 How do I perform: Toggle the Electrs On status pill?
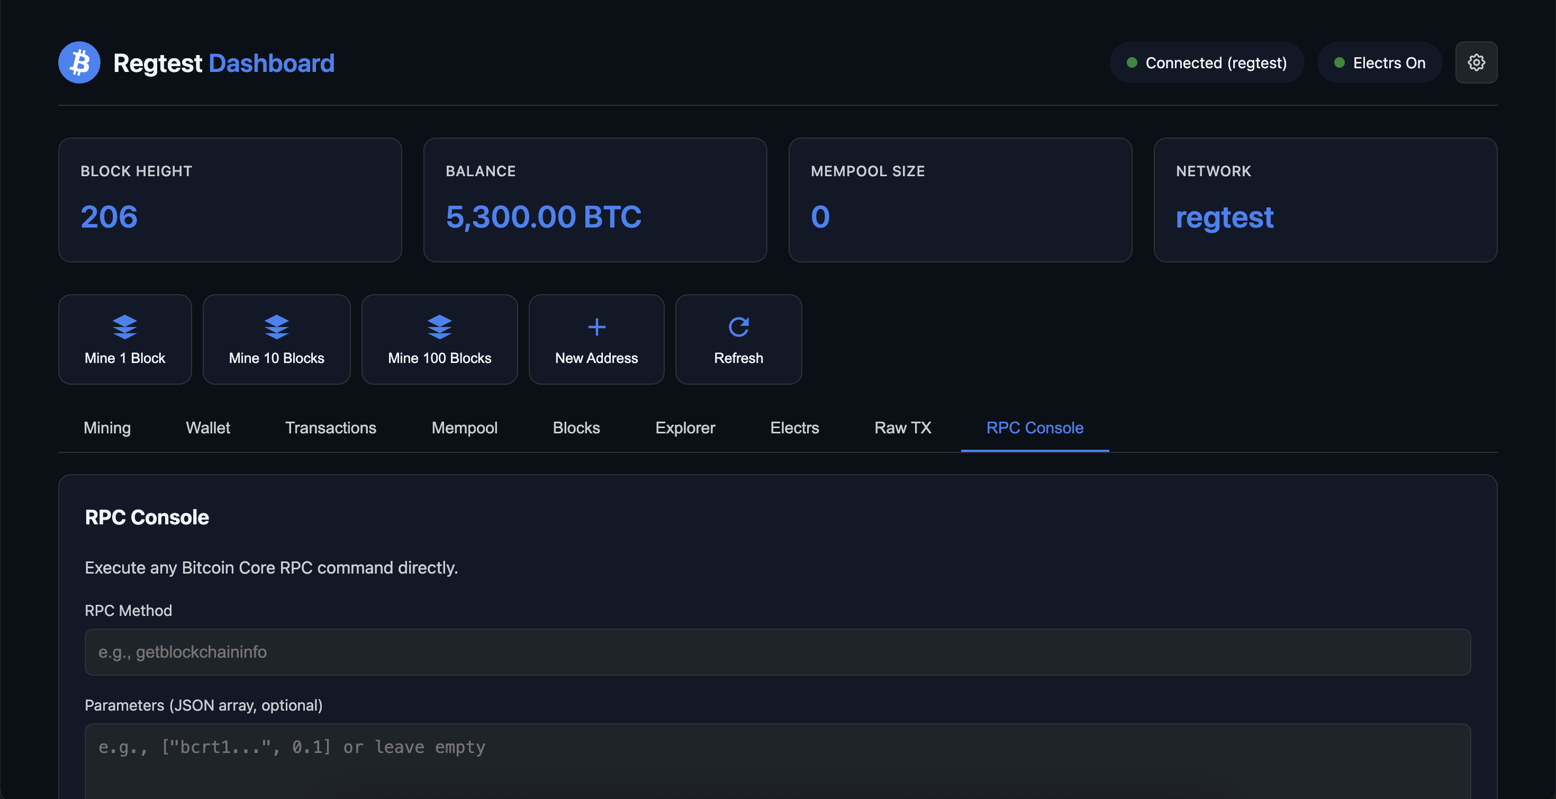tap(1379, 63)
